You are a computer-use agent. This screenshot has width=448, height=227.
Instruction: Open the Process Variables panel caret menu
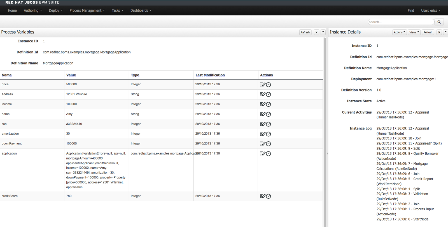[x=323, y=32]
